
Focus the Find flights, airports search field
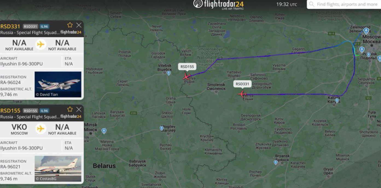tap(344, 4)
